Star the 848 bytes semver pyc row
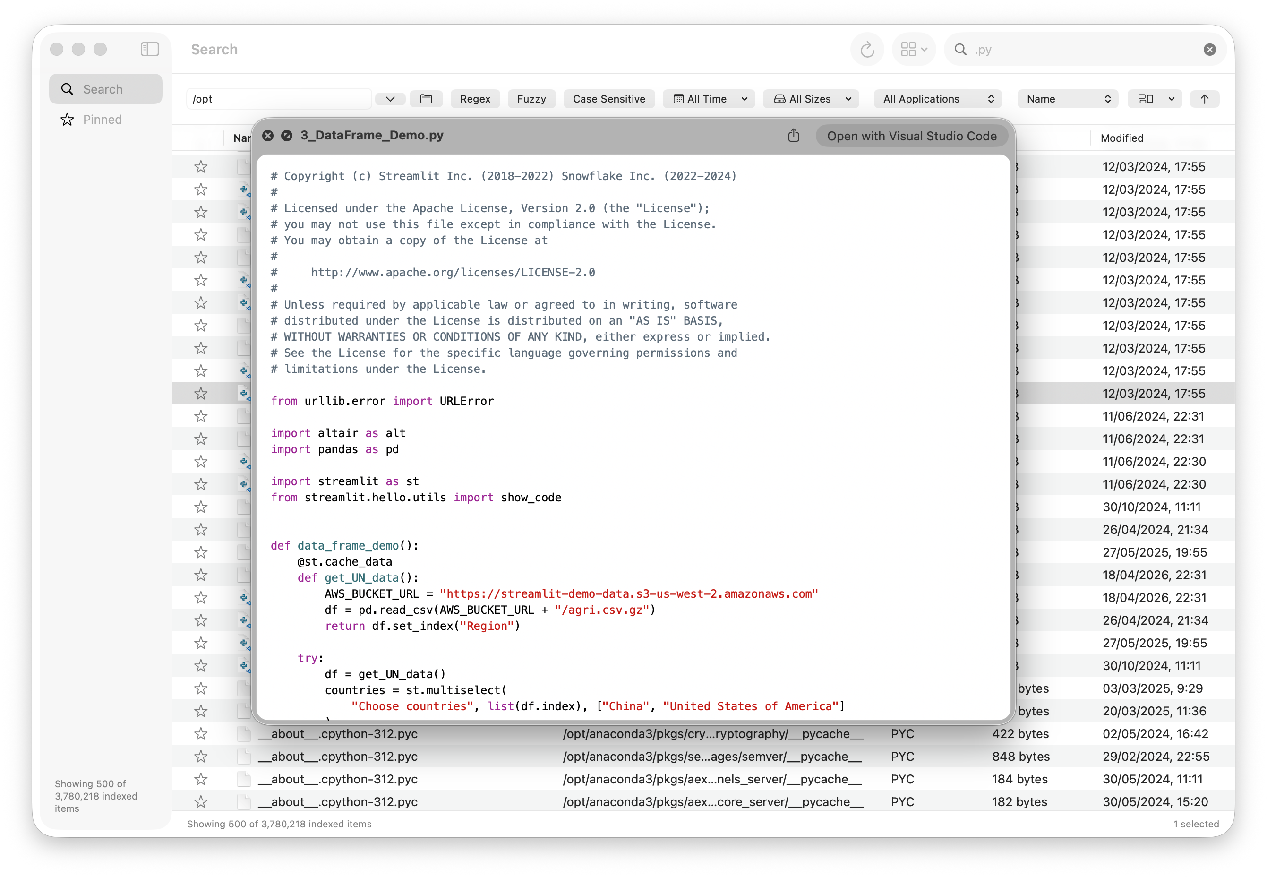 200,756
